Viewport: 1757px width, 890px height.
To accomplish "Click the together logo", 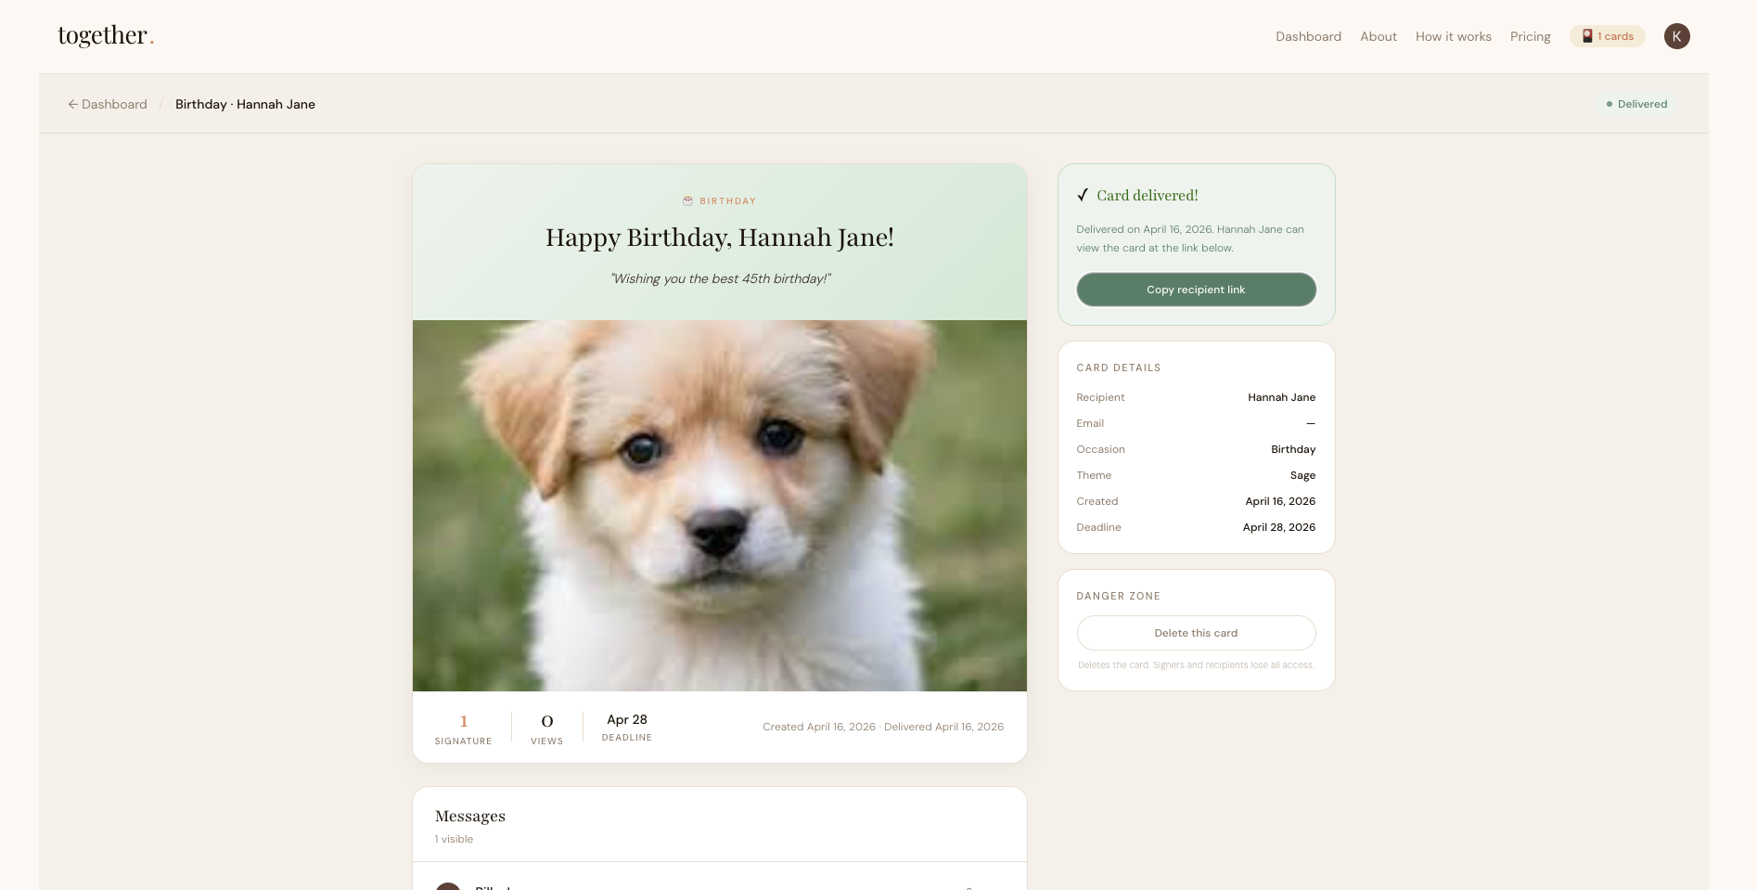I will click(106, 35).
